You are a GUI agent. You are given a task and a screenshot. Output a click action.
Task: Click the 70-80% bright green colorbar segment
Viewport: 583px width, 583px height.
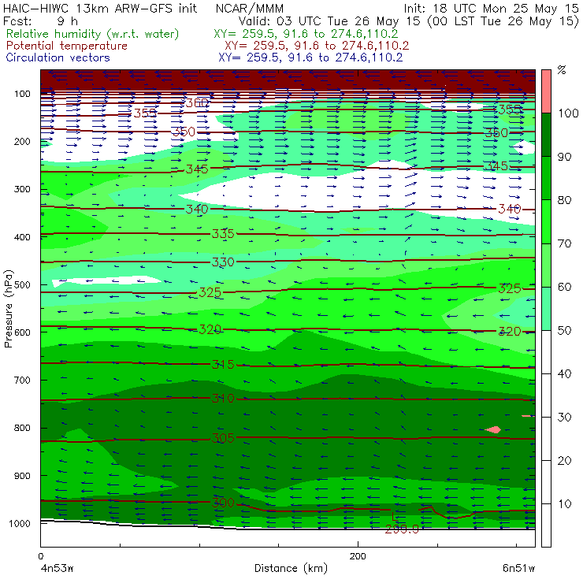tap(546, 221)
